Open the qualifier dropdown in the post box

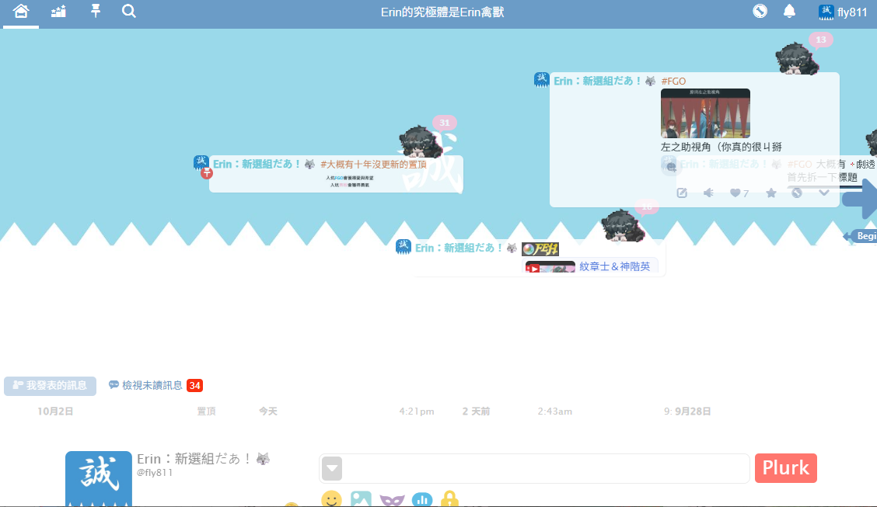(x=332, y=469)
